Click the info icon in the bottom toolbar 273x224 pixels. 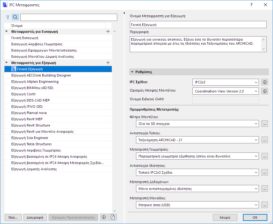click(103, 217)
